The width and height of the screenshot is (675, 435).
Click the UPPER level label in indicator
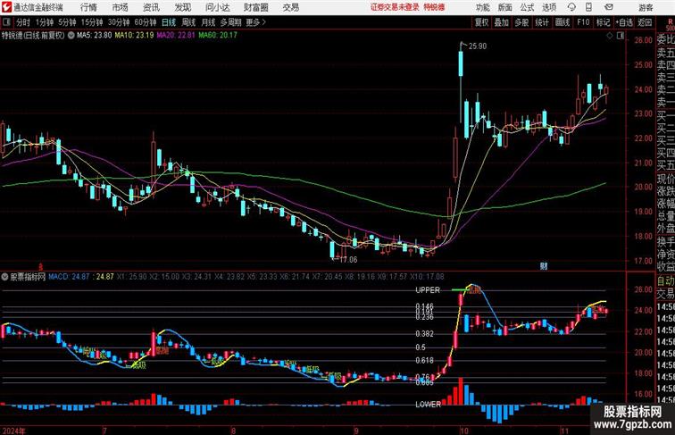click(x=428, y=290)
